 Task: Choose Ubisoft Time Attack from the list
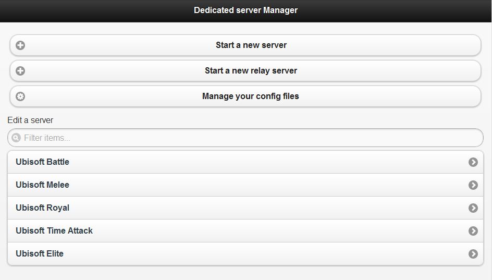tap(245, 230)
